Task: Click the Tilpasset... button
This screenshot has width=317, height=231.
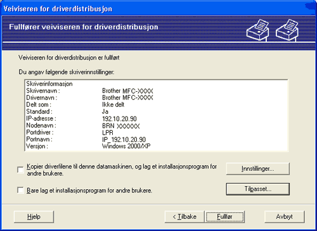Action: pos(257,189)
